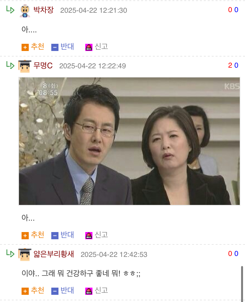Click siren report icon under 얇은부리황새's comment

89,291
